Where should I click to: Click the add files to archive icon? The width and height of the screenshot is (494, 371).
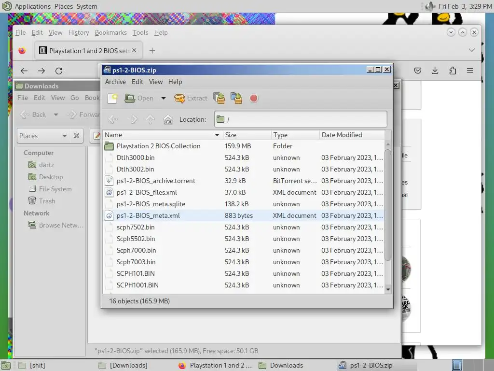pyautogui.click(x=219, y=99)
